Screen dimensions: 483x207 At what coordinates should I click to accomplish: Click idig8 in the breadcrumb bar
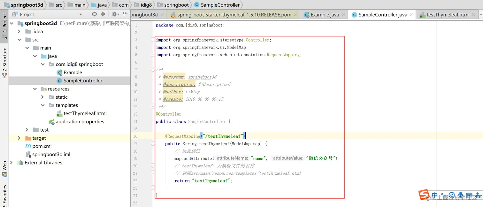click(x=146, y=5)
